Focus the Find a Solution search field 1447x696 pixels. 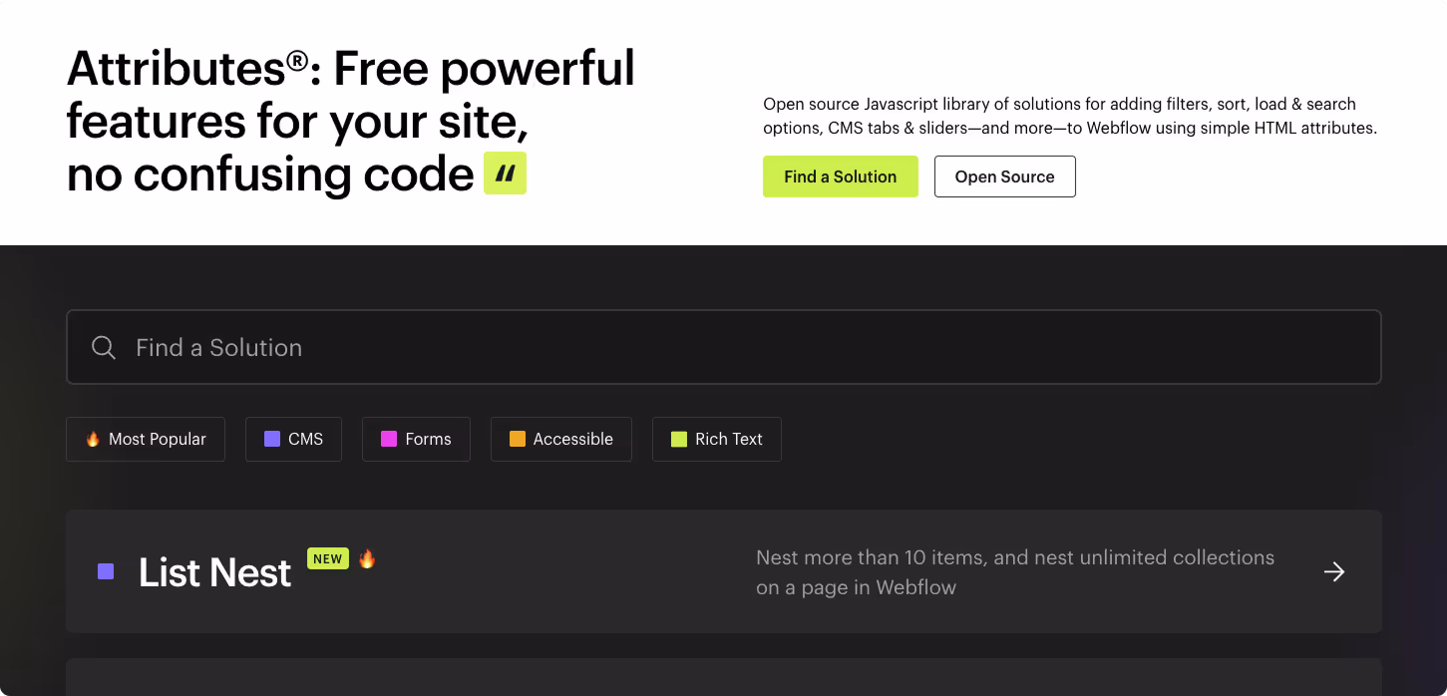723,347
